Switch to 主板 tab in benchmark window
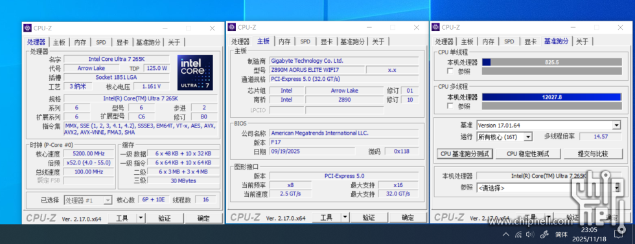The width and height of the screenshot is (635, 244). [x=467, y=41]
